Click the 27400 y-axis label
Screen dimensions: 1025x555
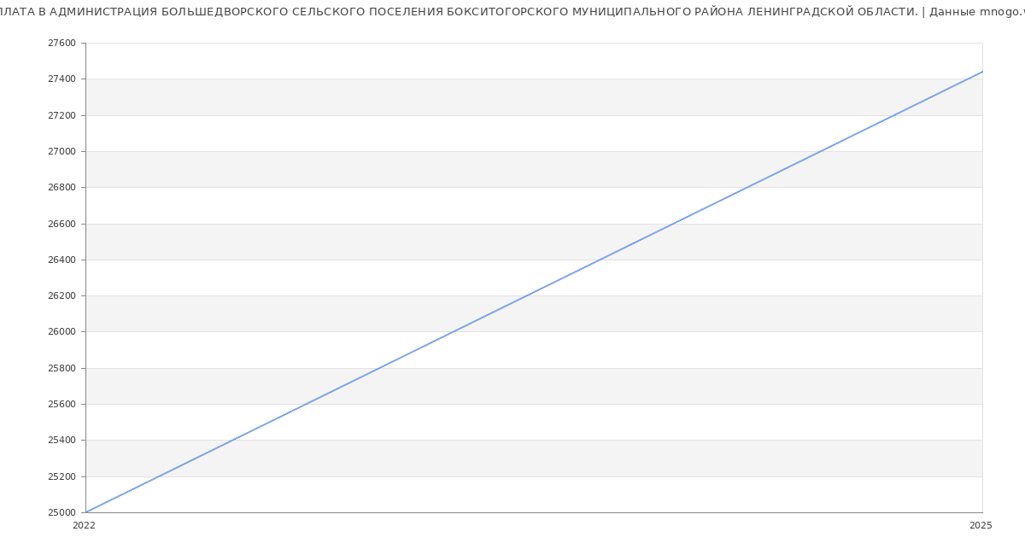coord(61,79)
